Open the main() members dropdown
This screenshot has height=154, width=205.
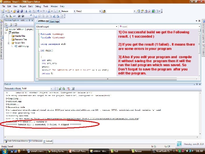199,27
